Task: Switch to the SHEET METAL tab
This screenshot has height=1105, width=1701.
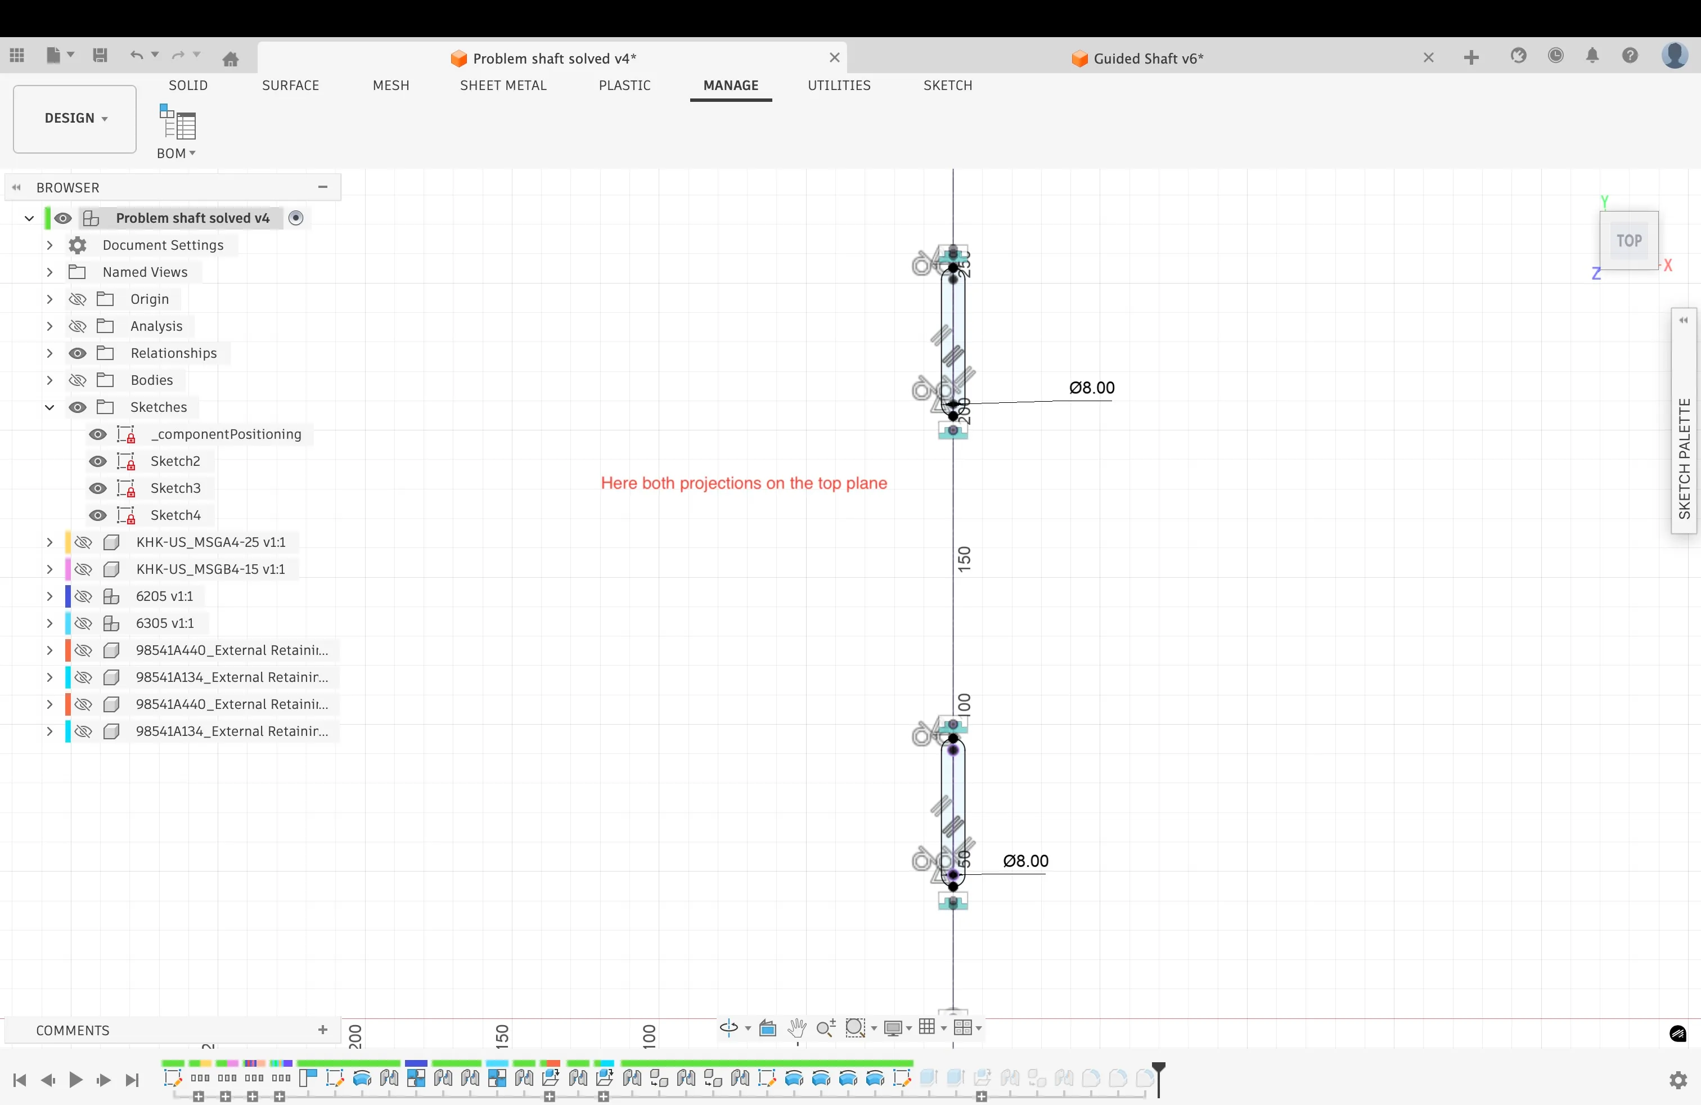Action: tap(503, 85)
